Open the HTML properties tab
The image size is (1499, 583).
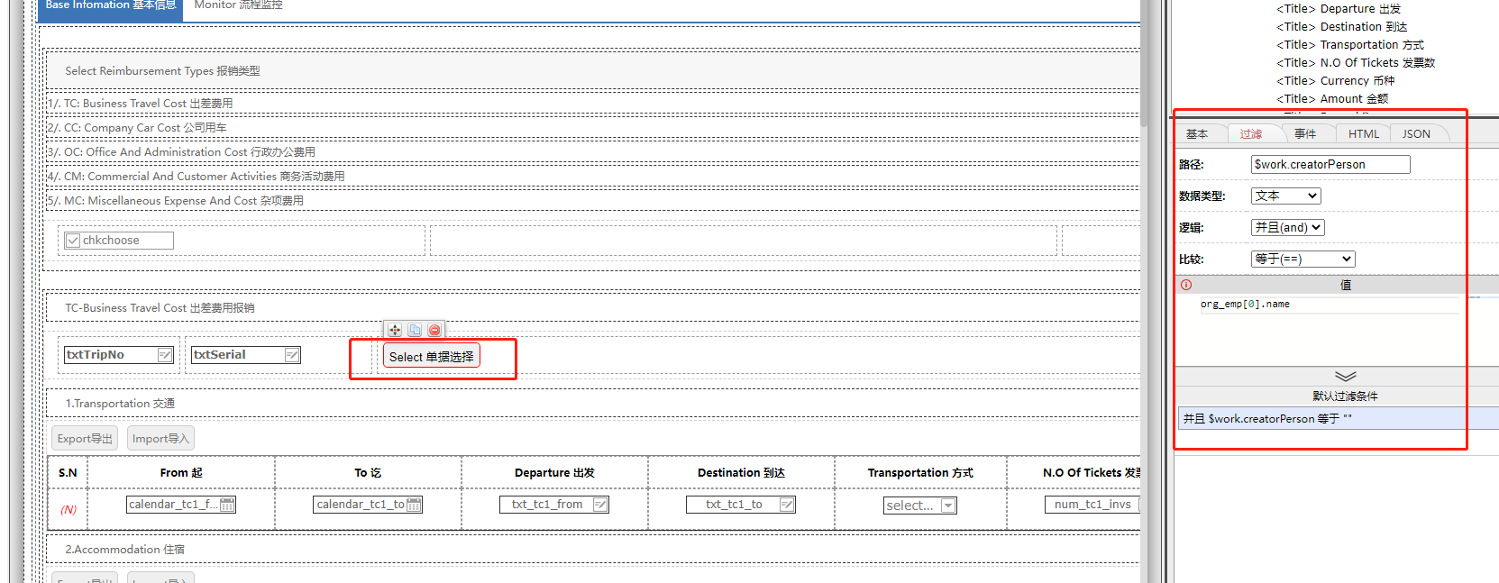point(1363,133)
